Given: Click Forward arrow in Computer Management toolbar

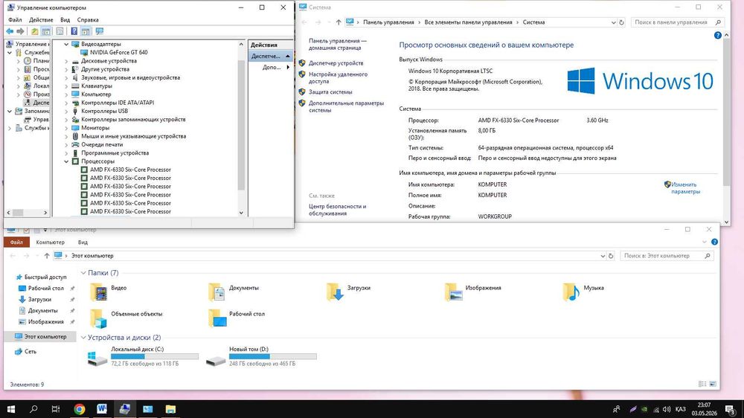Looking at the screenshot, I should coord(20,31).
